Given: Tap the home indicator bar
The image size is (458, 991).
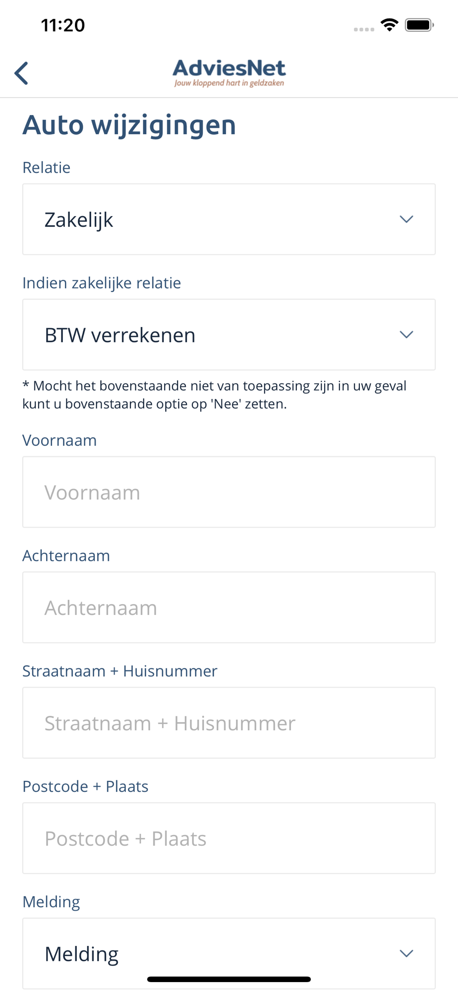Looking at the screenshot, I should point(229,979).
